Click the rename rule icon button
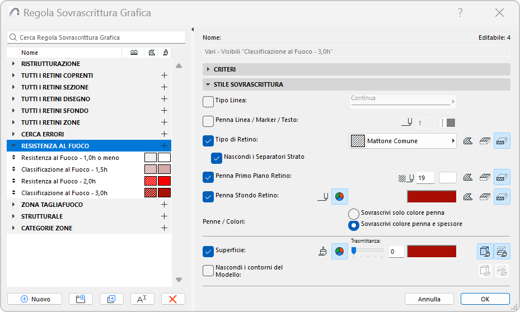This screenshot has width=520, height=312. (142, 299)
